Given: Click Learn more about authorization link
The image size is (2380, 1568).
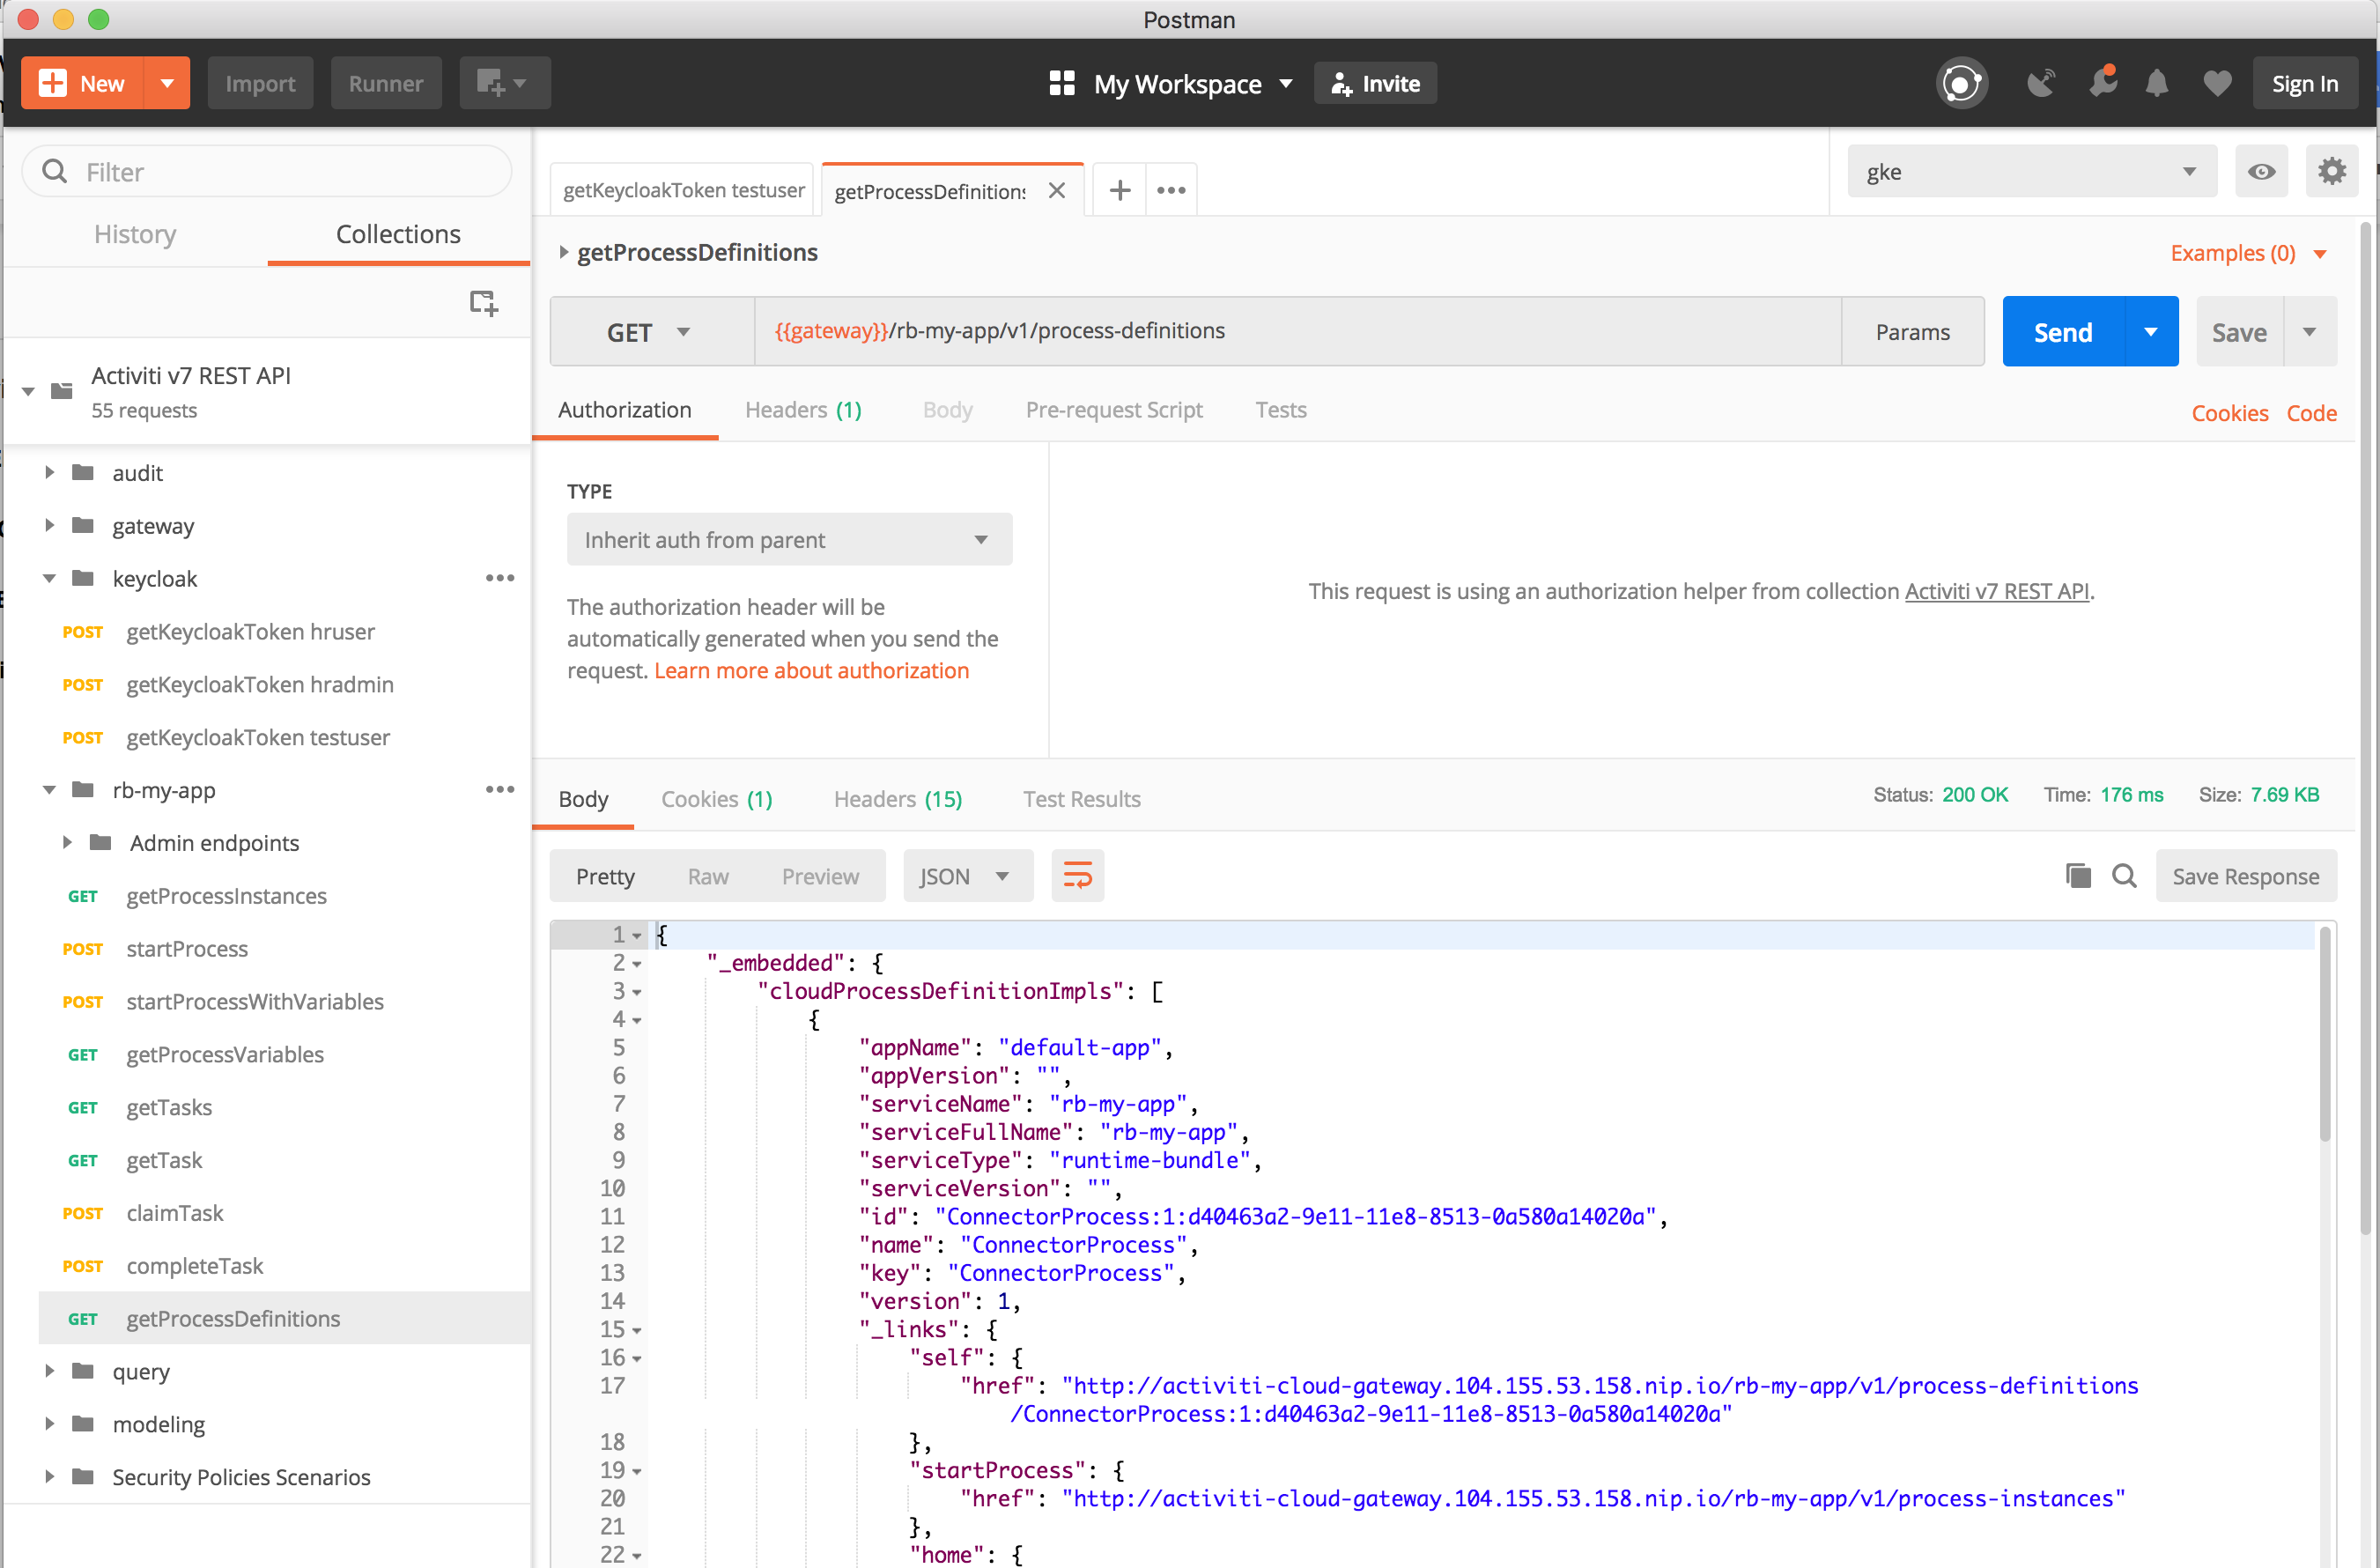Looking at the screenshot, I should [811, 670].
